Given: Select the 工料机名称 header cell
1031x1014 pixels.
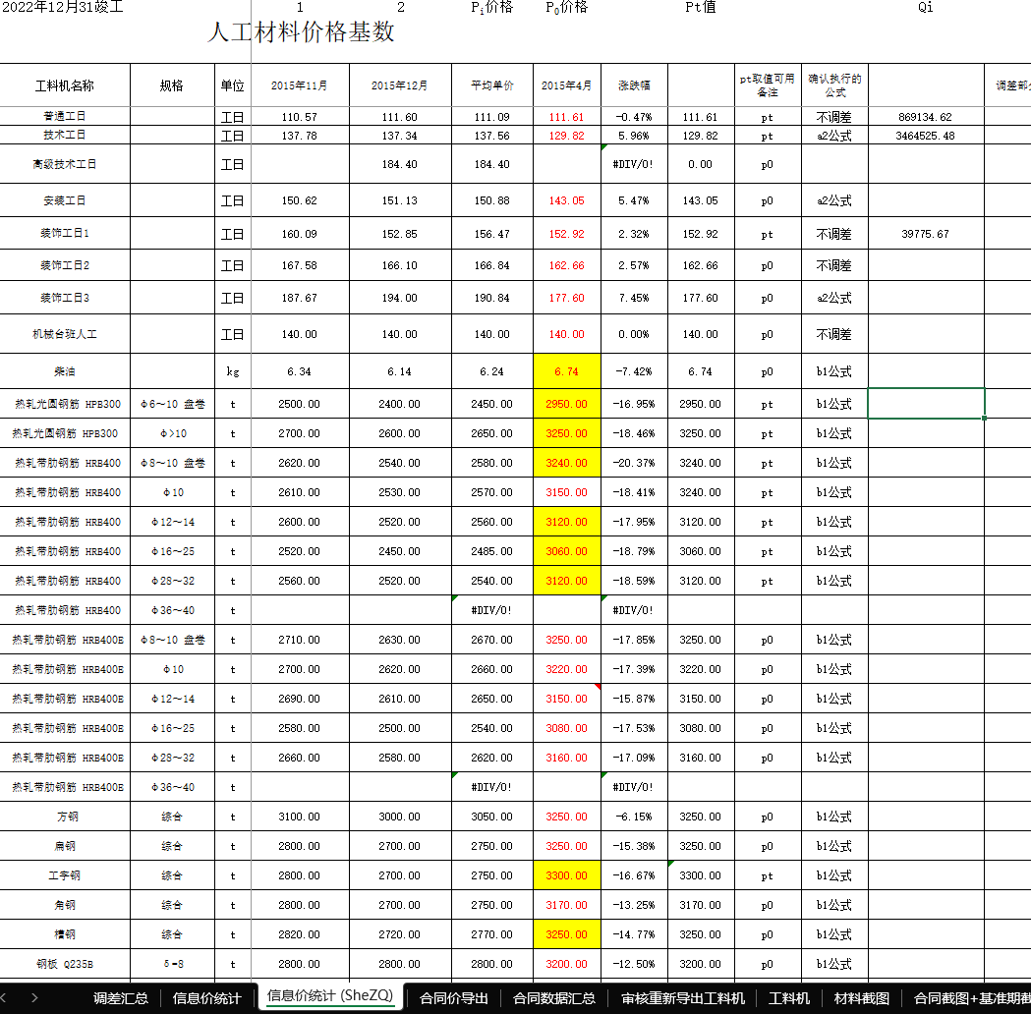Looking at the screenshot, I should 65,85.
